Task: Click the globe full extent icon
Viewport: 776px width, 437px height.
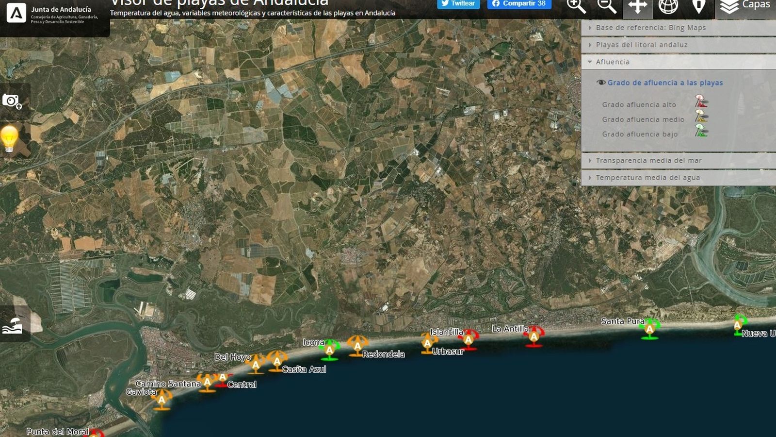Action: tap(668, 6)
